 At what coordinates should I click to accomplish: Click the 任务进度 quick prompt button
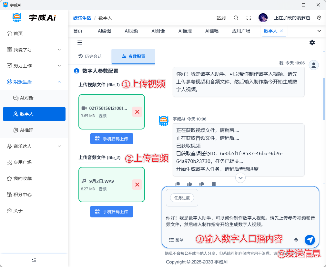coord(182,198)
